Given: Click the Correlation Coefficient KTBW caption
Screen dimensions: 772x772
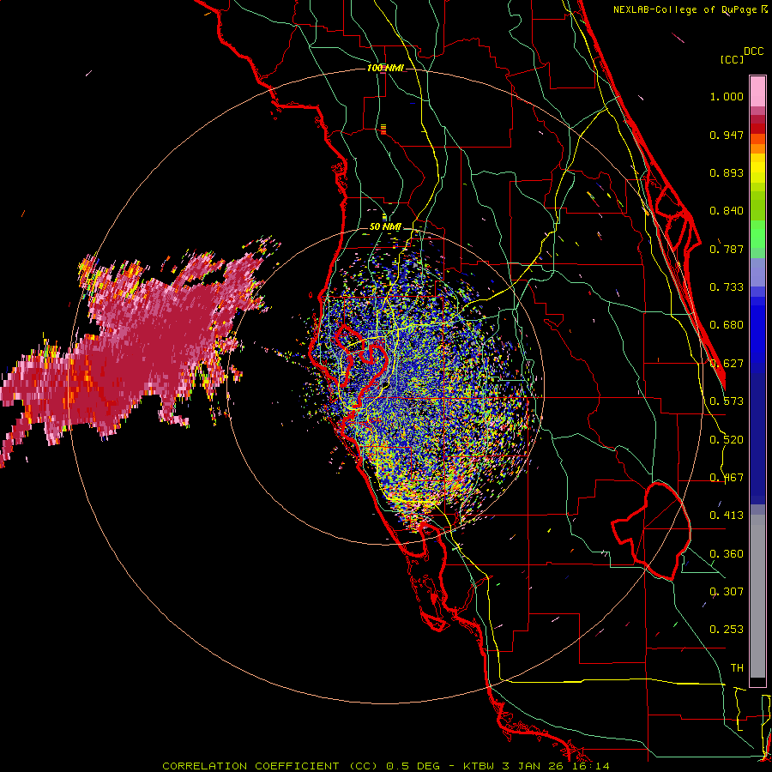Looking at the screenshot, I should pos(385,766).
